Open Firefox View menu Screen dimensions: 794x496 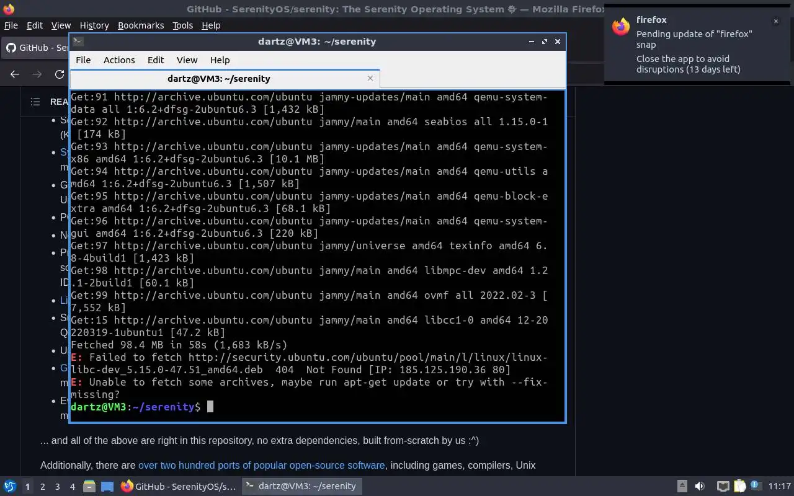tap(61, 25)
